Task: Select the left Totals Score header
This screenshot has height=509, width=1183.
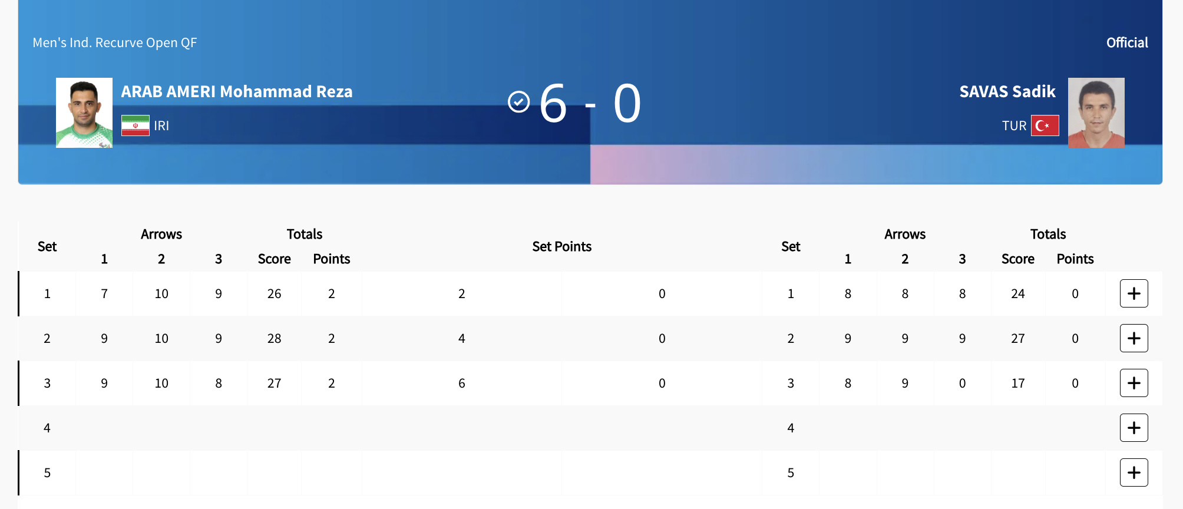Action: point(275,259)
